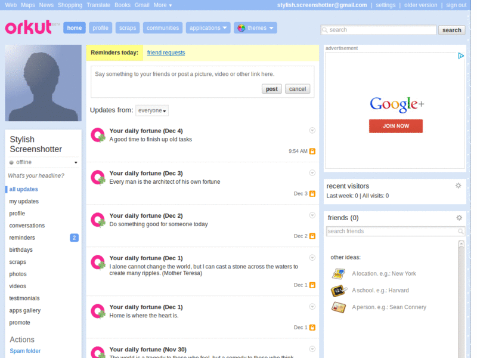Screen dimensions: 477x358
Task: Click A location e.g. New York suggestion
Action: pos(384,274)
